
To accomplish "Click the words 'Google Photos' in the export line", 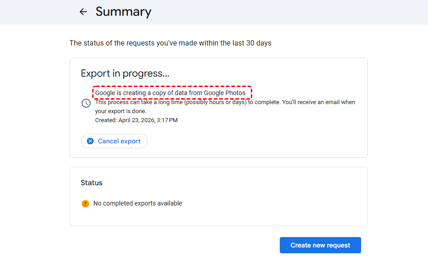I will tap(225, 93).
